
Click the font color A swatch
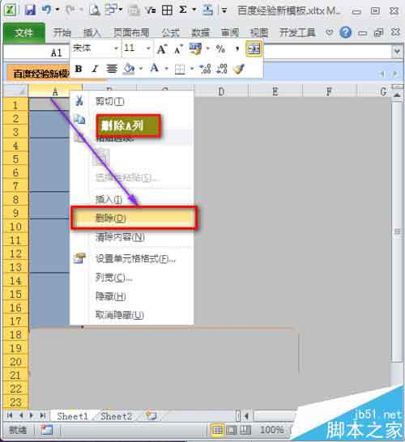155,68
